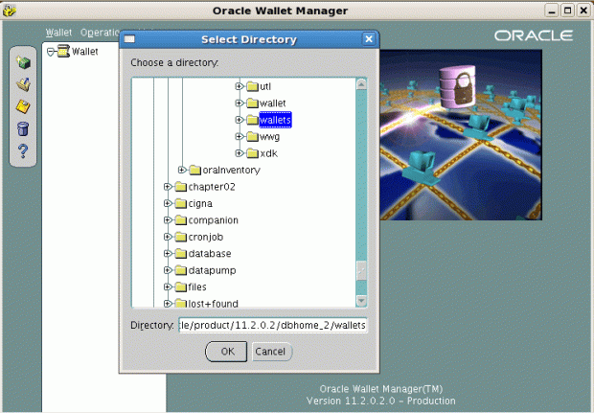Click the New Wallet toolbar icon

[x=24, y=63]
